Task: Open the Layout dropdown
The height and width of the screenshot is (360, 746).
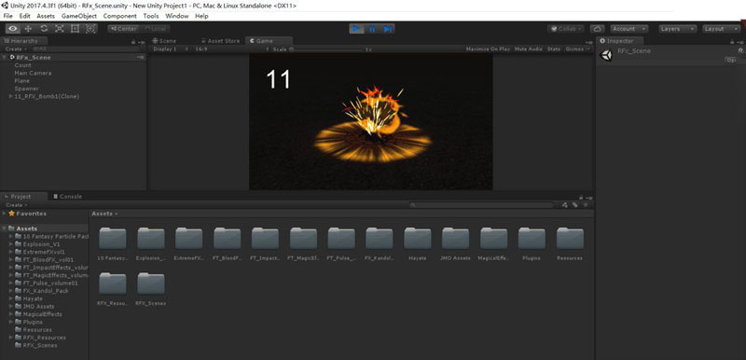Action: [721, 29]
